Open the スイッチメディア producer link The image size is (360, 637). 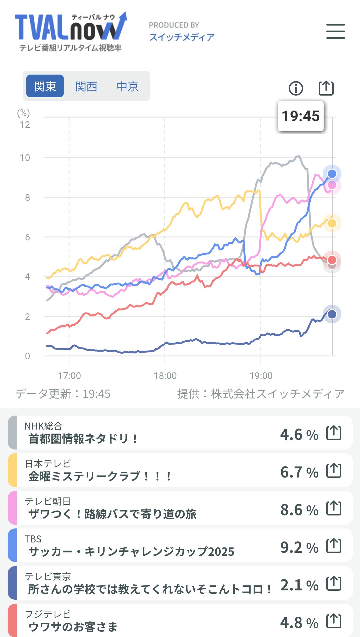pyautogui.click(x=182, y=37)
